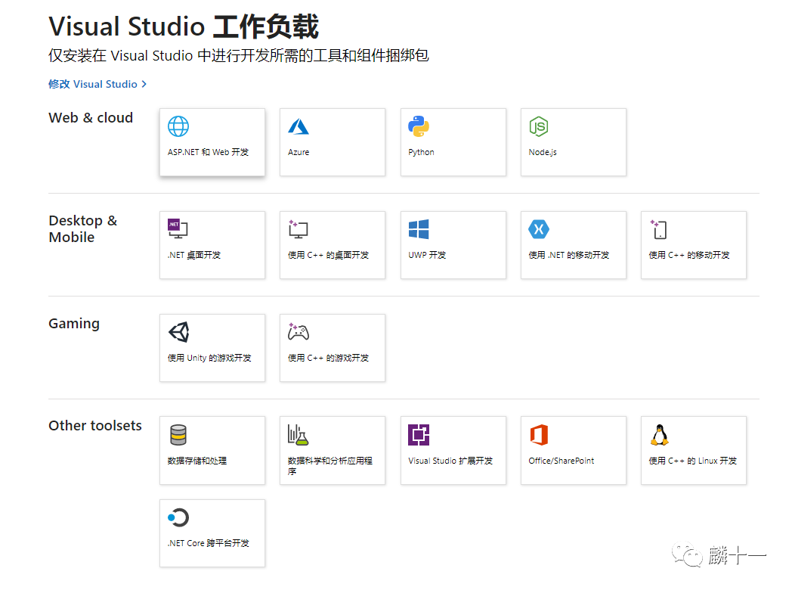Click the chevron next to 修改 Visual Studio
This screenshot has height=590, width=792.
[144, 84]
